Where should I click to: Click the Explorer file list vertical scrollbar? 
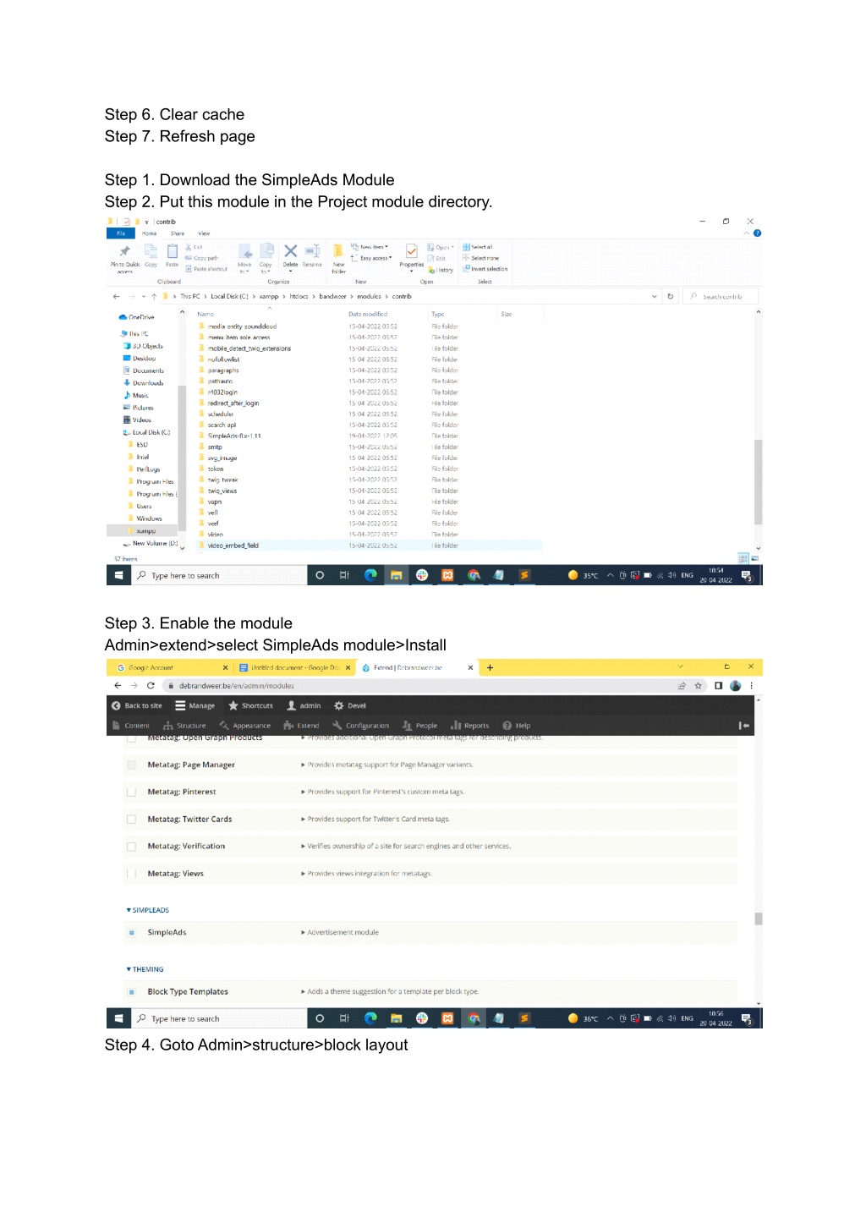758,482
